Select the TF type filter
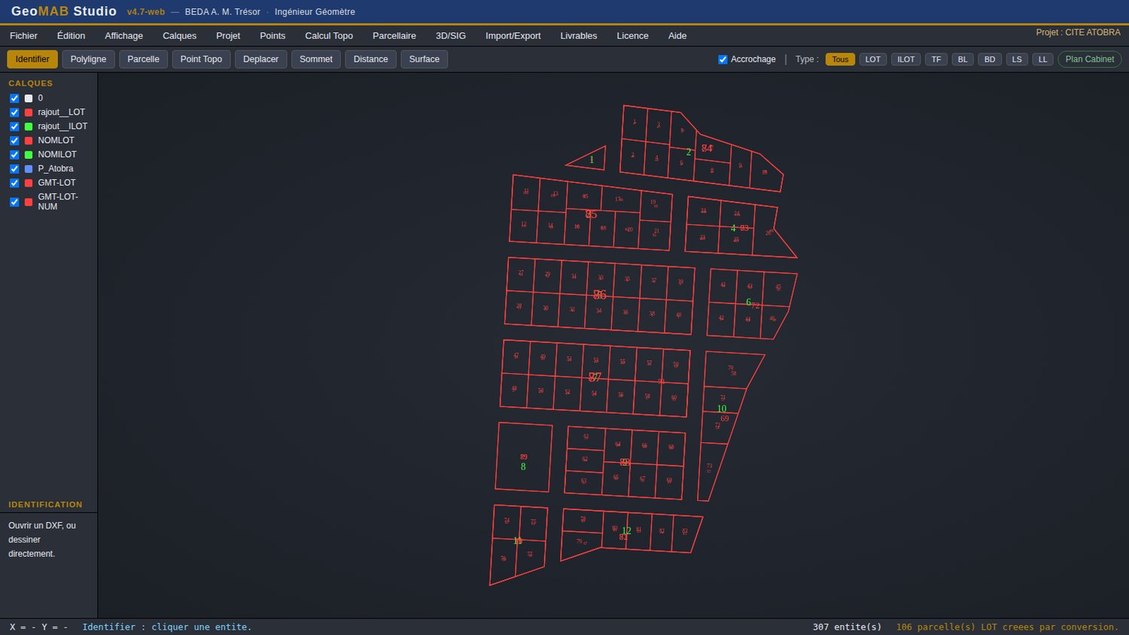Screen dimensions: 1129x635 click(936, 59)
